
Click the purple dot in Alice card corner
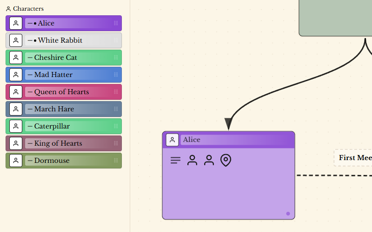(288, 214)
